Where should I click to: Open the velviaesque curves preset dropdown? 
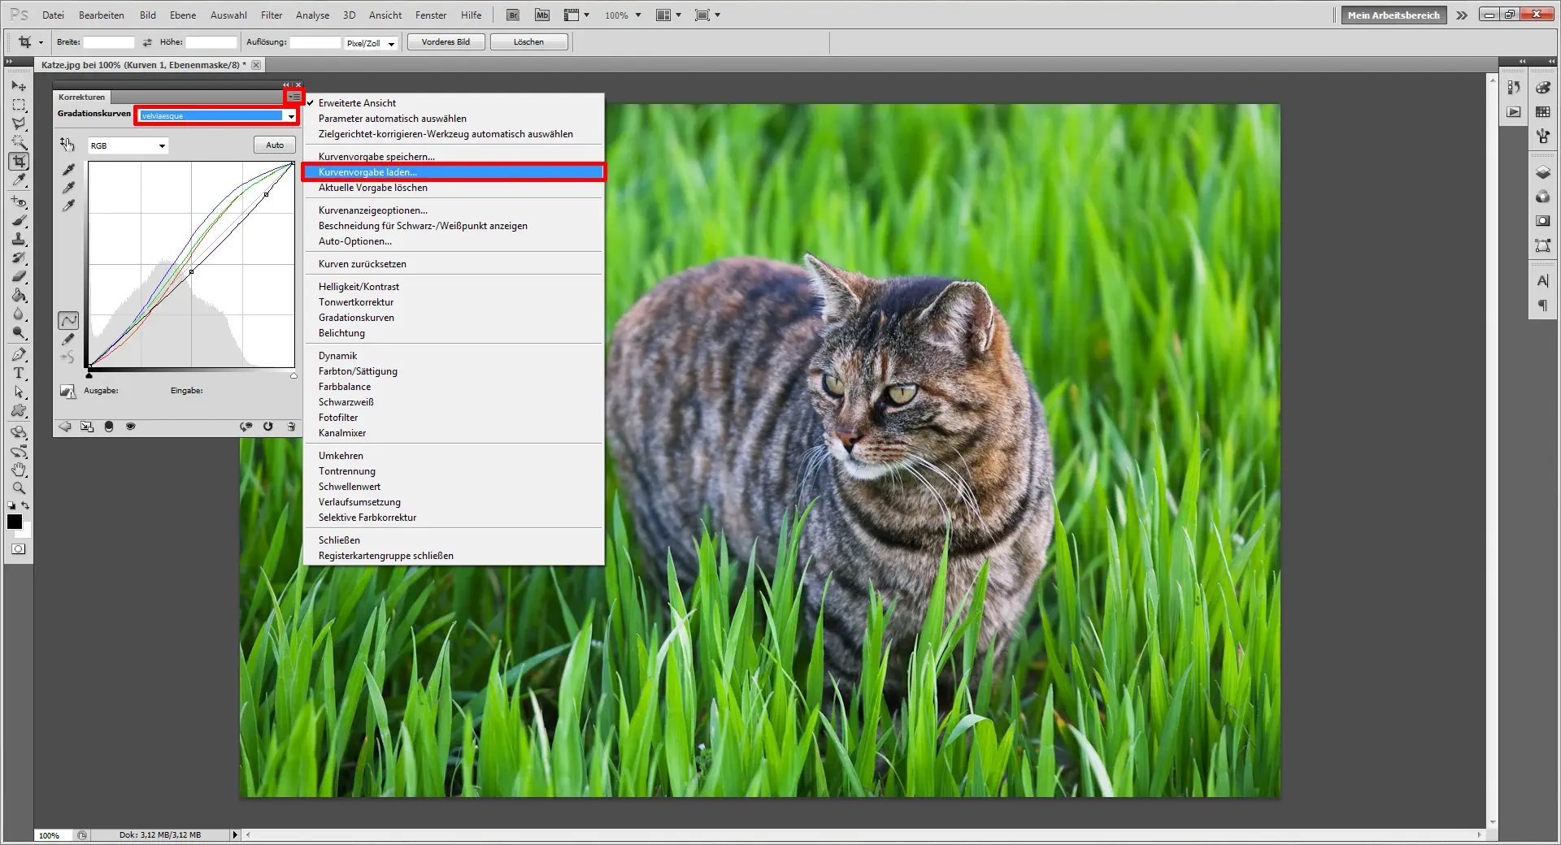click(x=290, y=116)
